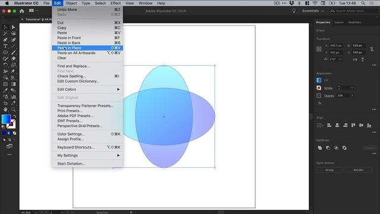Select the Ellipse shape tool
Image resolution: width=380 pixels, height=214 pixels.
[5, 52]
